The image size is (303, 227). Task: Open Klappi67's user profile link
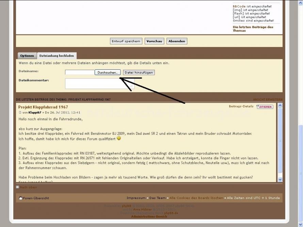35,112
